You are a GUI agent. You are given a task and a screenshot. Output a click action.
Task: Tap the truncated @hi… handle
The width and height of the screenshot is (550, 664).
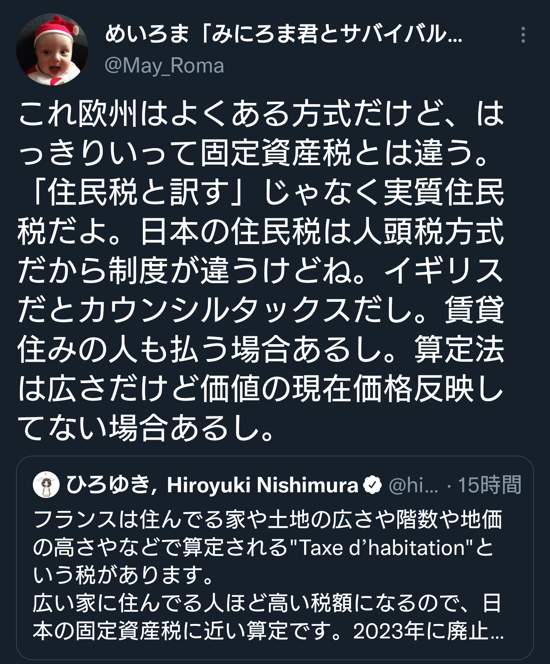coord(413,485)
